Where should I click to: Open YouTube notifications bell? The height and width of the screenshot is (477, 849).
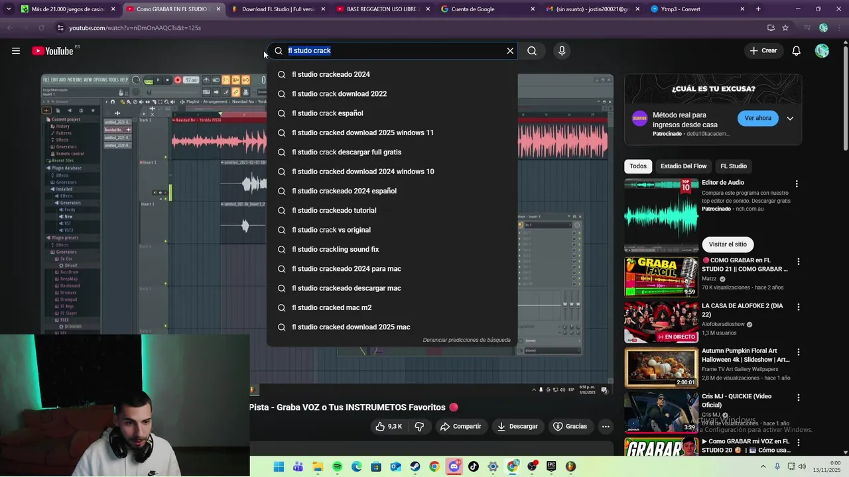(797, 51)
